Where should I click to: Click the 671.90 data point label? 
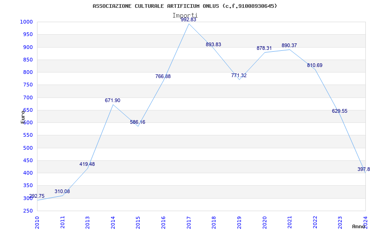[x=112, y=100]
